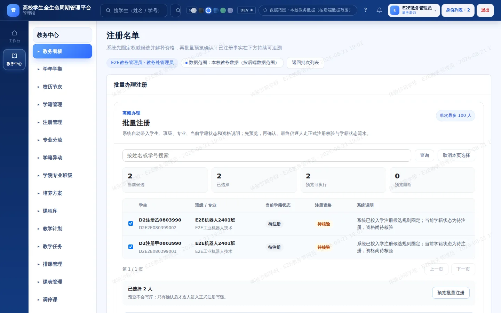Uncheck the row for D2注册甲0803990
Image resolution: width=501 pixels, height=313 pixels.
tap(130, 247)
